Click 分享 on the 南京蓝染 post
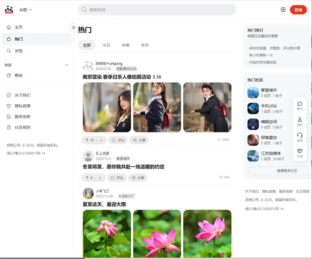312x259 pixels. (x=139, y=140)
